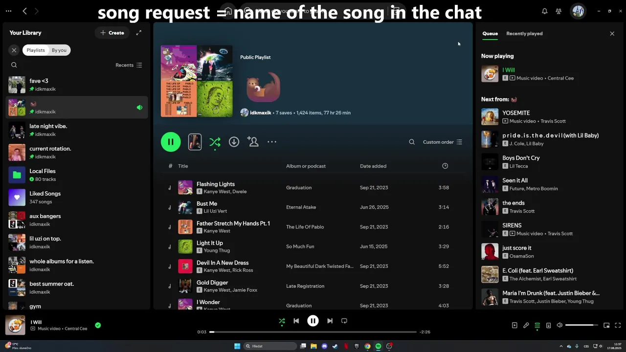
Task: Sort by the Date added column header
Action: [x=373, y=166]
